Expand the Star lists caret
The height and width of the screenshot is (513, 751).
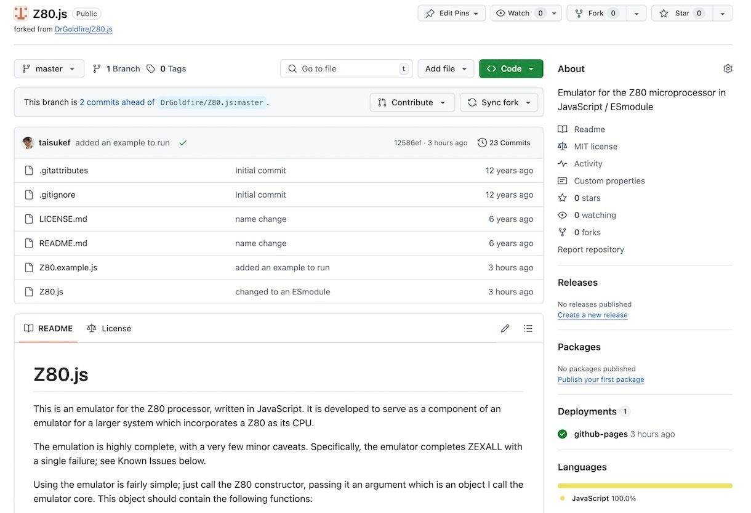tap(723, 14)
